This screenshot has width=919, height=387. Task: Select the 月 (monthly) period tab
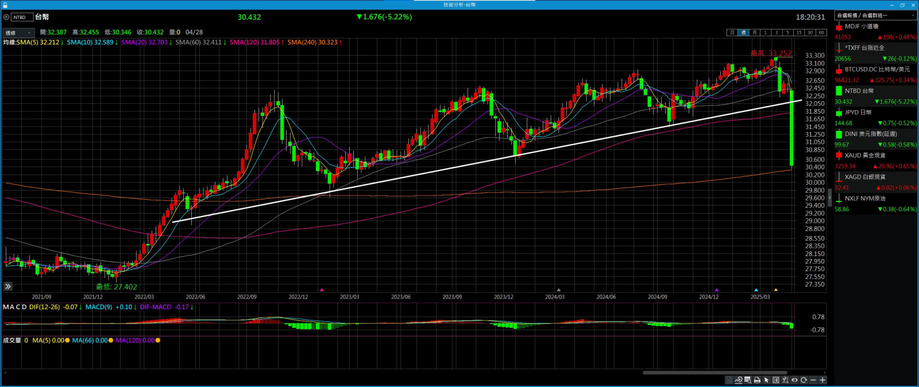point(754,33)
